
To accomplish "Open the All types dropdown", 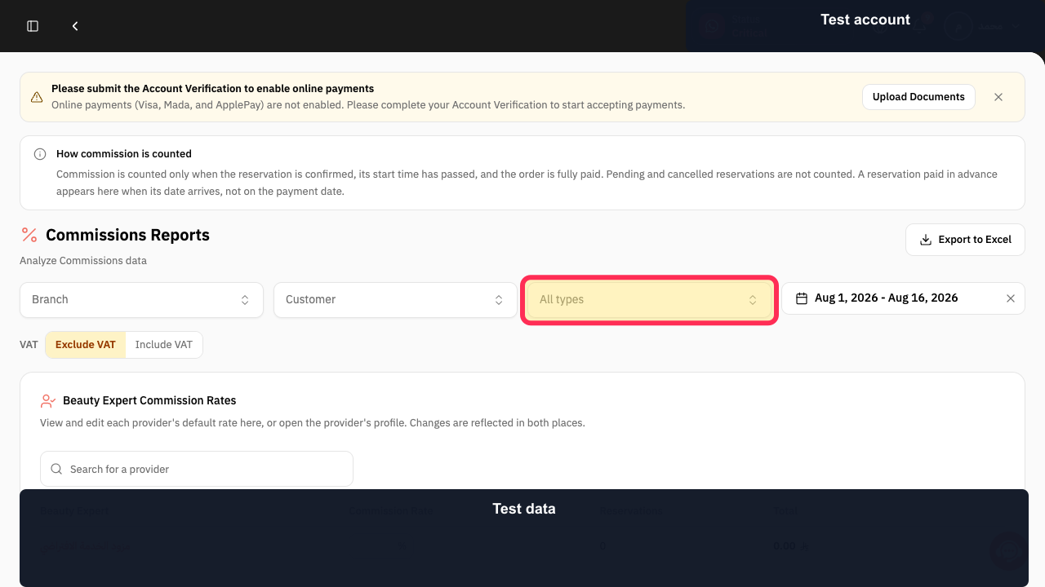I will tap(649, 300).
